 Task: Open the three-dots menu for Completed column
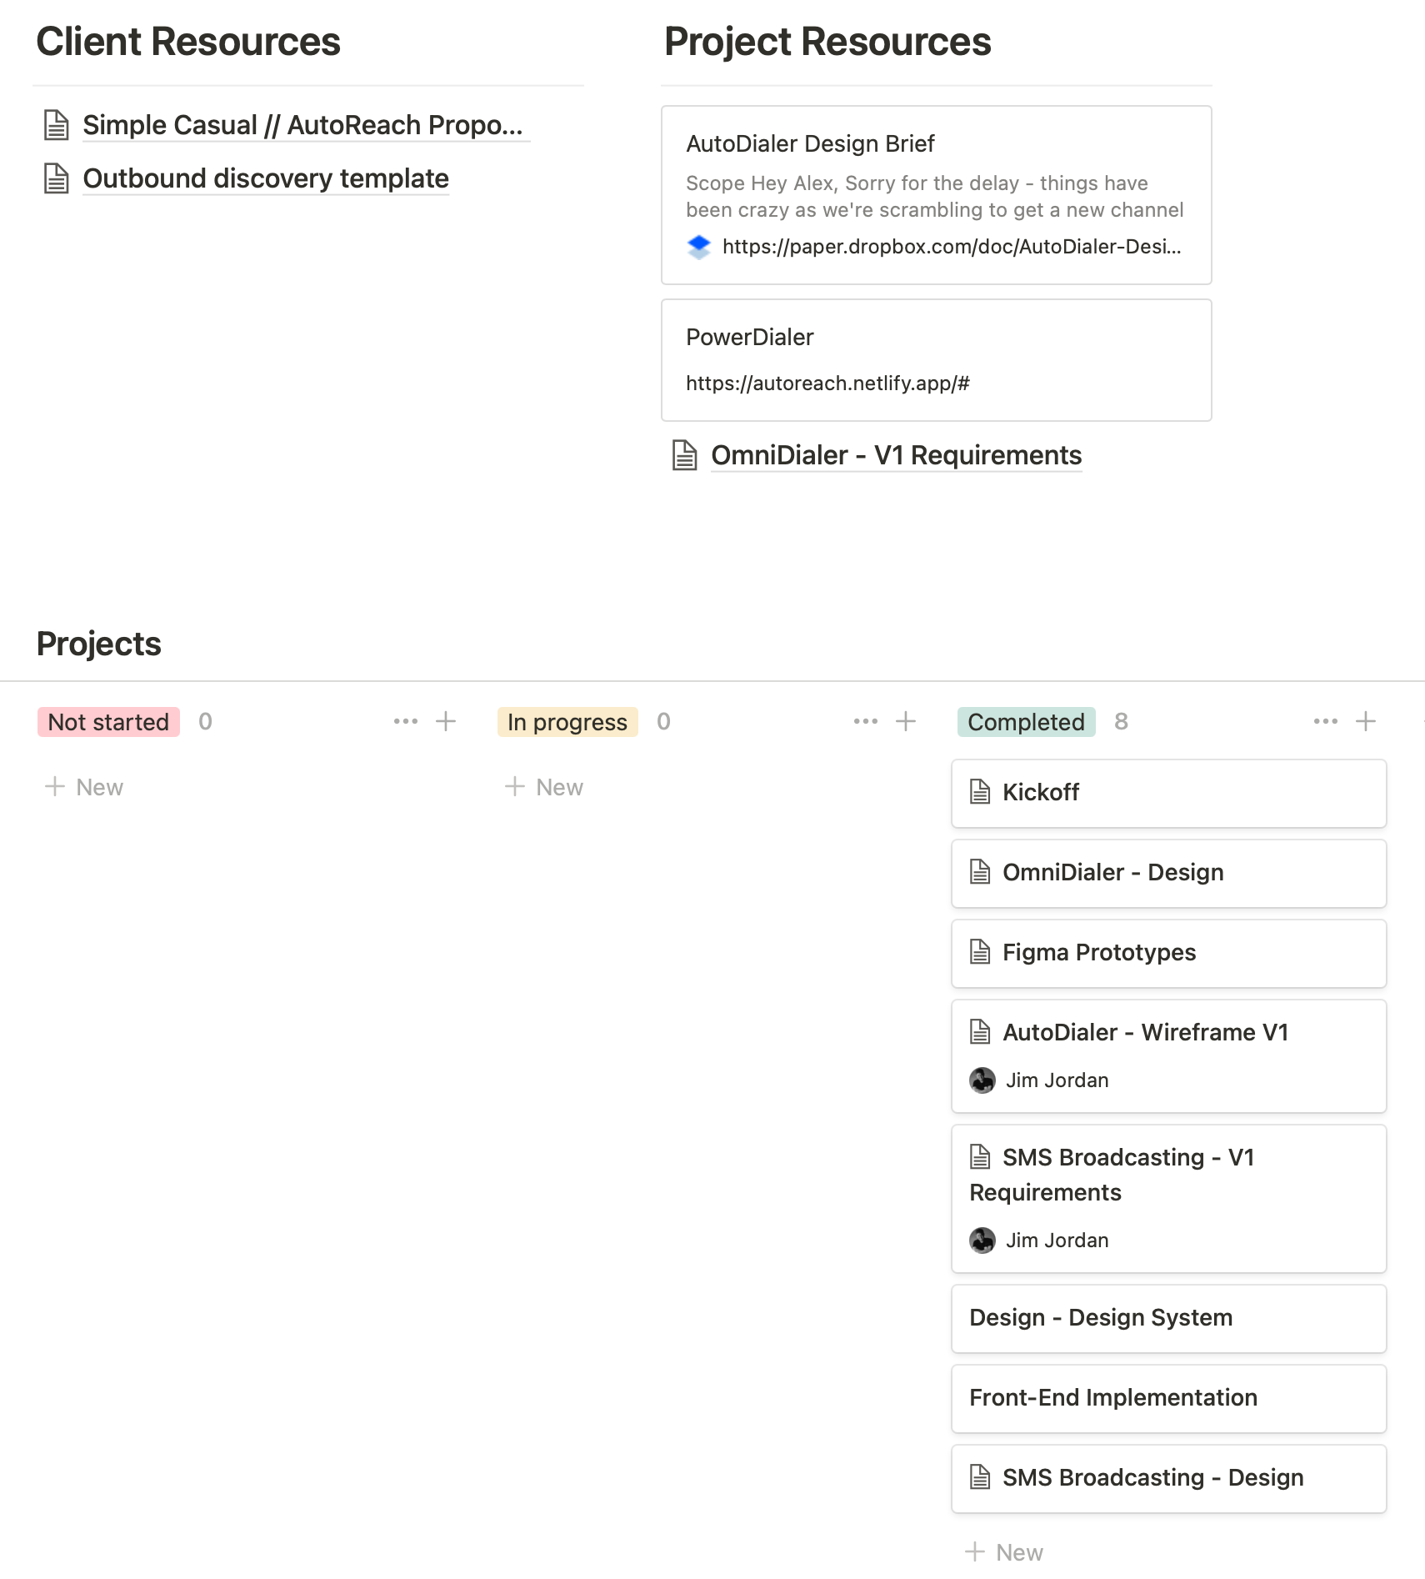point(1326,721)
